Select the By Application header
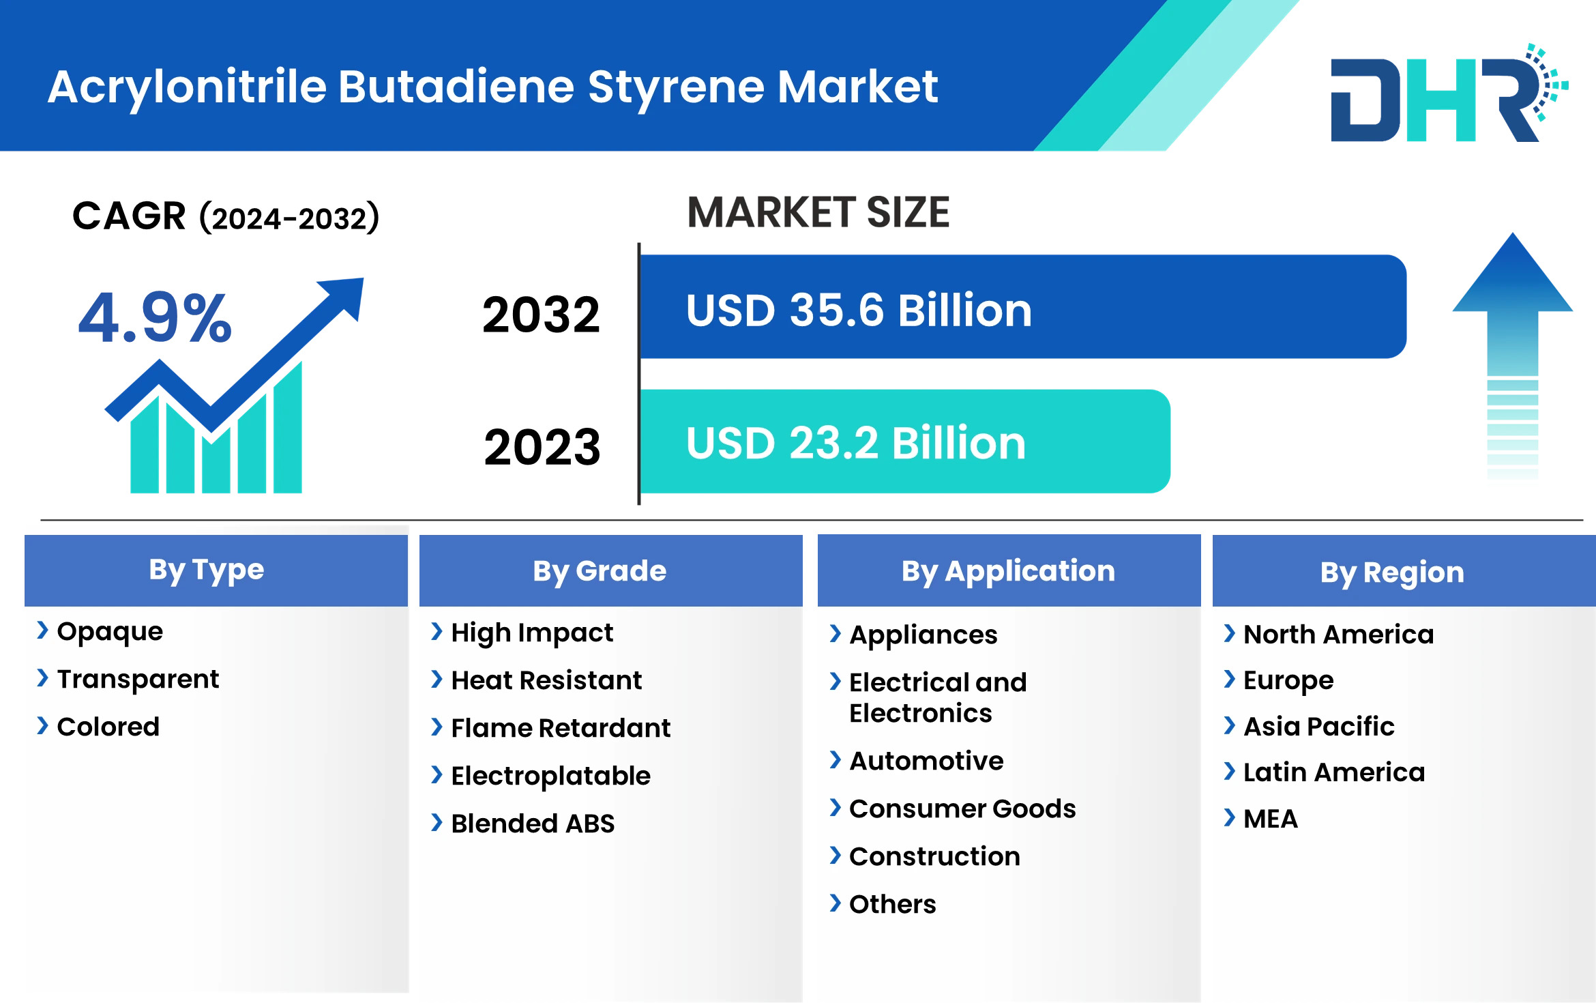1596x1003 pixels. [x=1009, y=570]
